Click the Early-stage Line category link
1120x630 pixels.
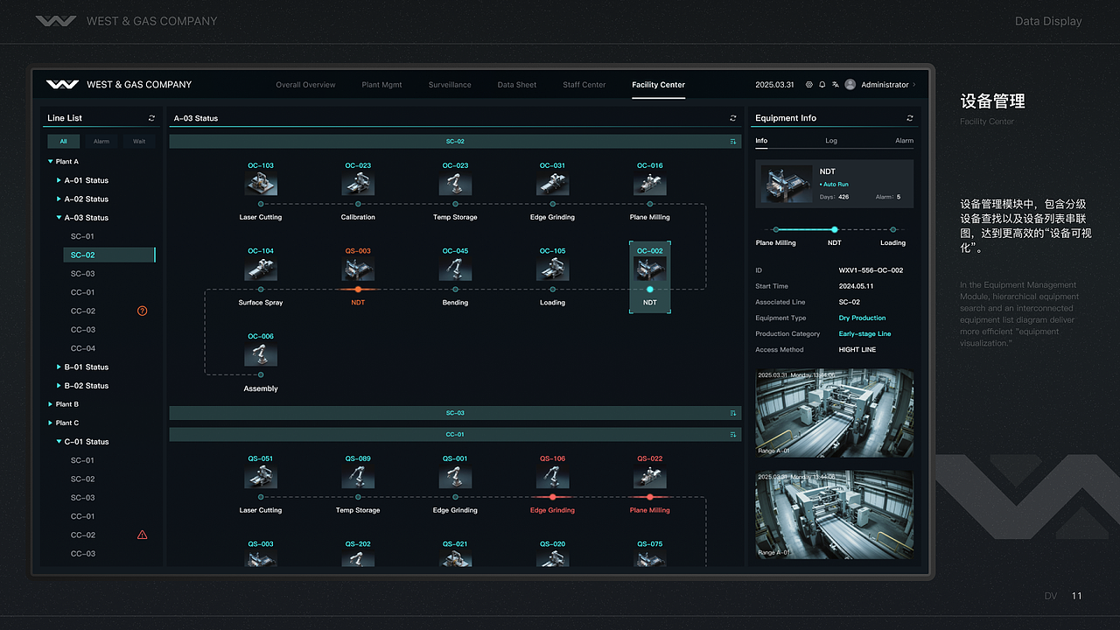point(864,333)
